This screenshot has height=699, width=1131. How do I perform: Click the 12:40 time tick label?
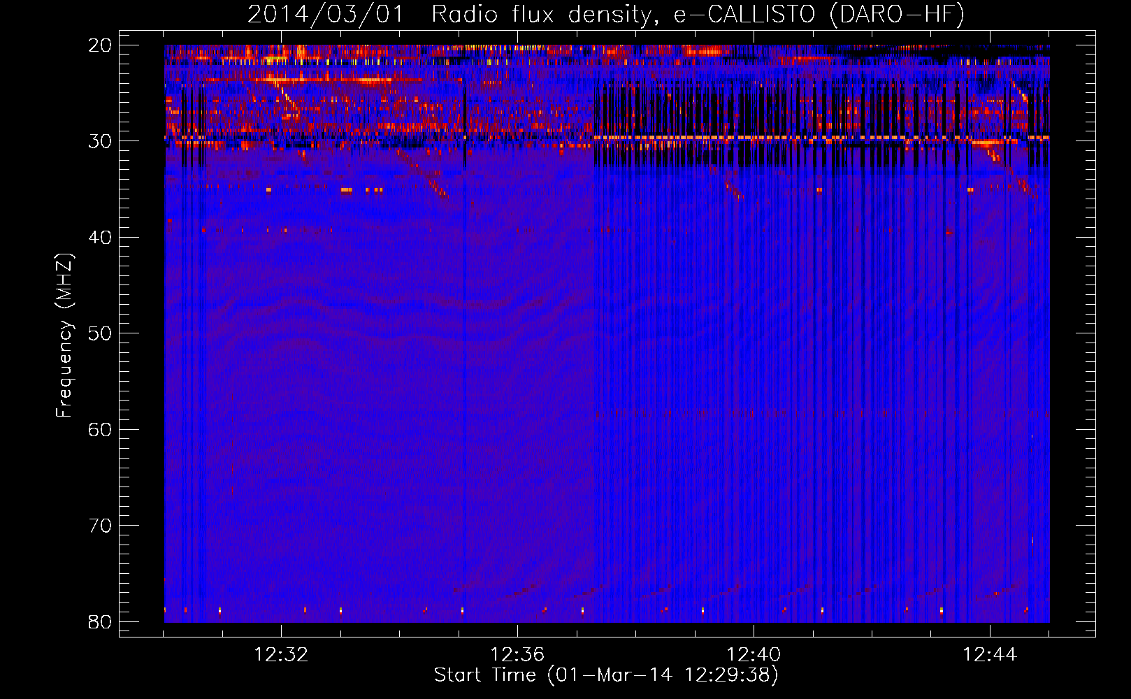point(754,654)
